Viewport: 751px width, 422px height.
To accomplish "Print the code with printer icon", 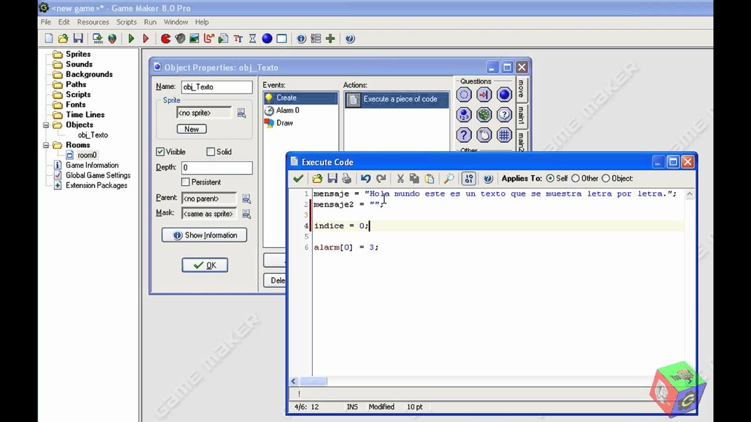I will click(x=347, y=179).
